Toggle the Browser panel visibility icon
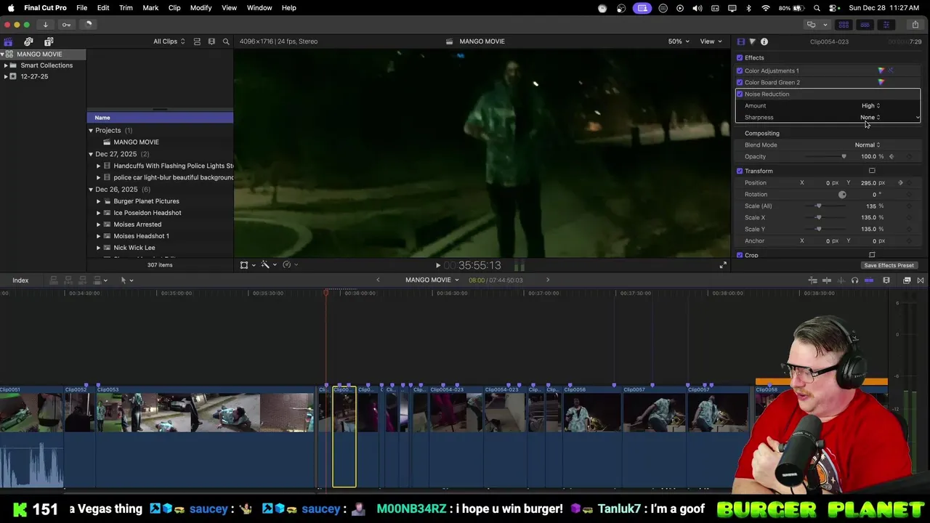The width and height of the screenshot is (930, 523). click(844, 25)
